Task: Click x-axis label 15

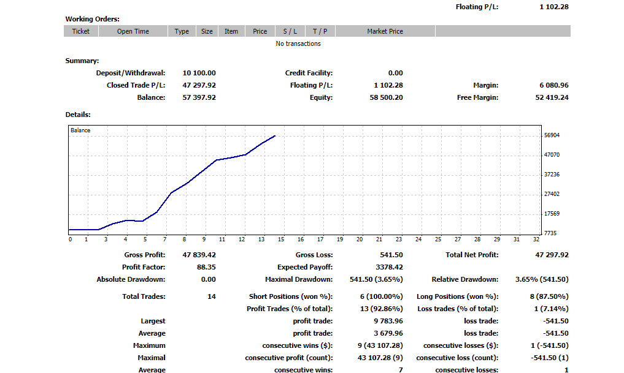Action: pos(281,239)
